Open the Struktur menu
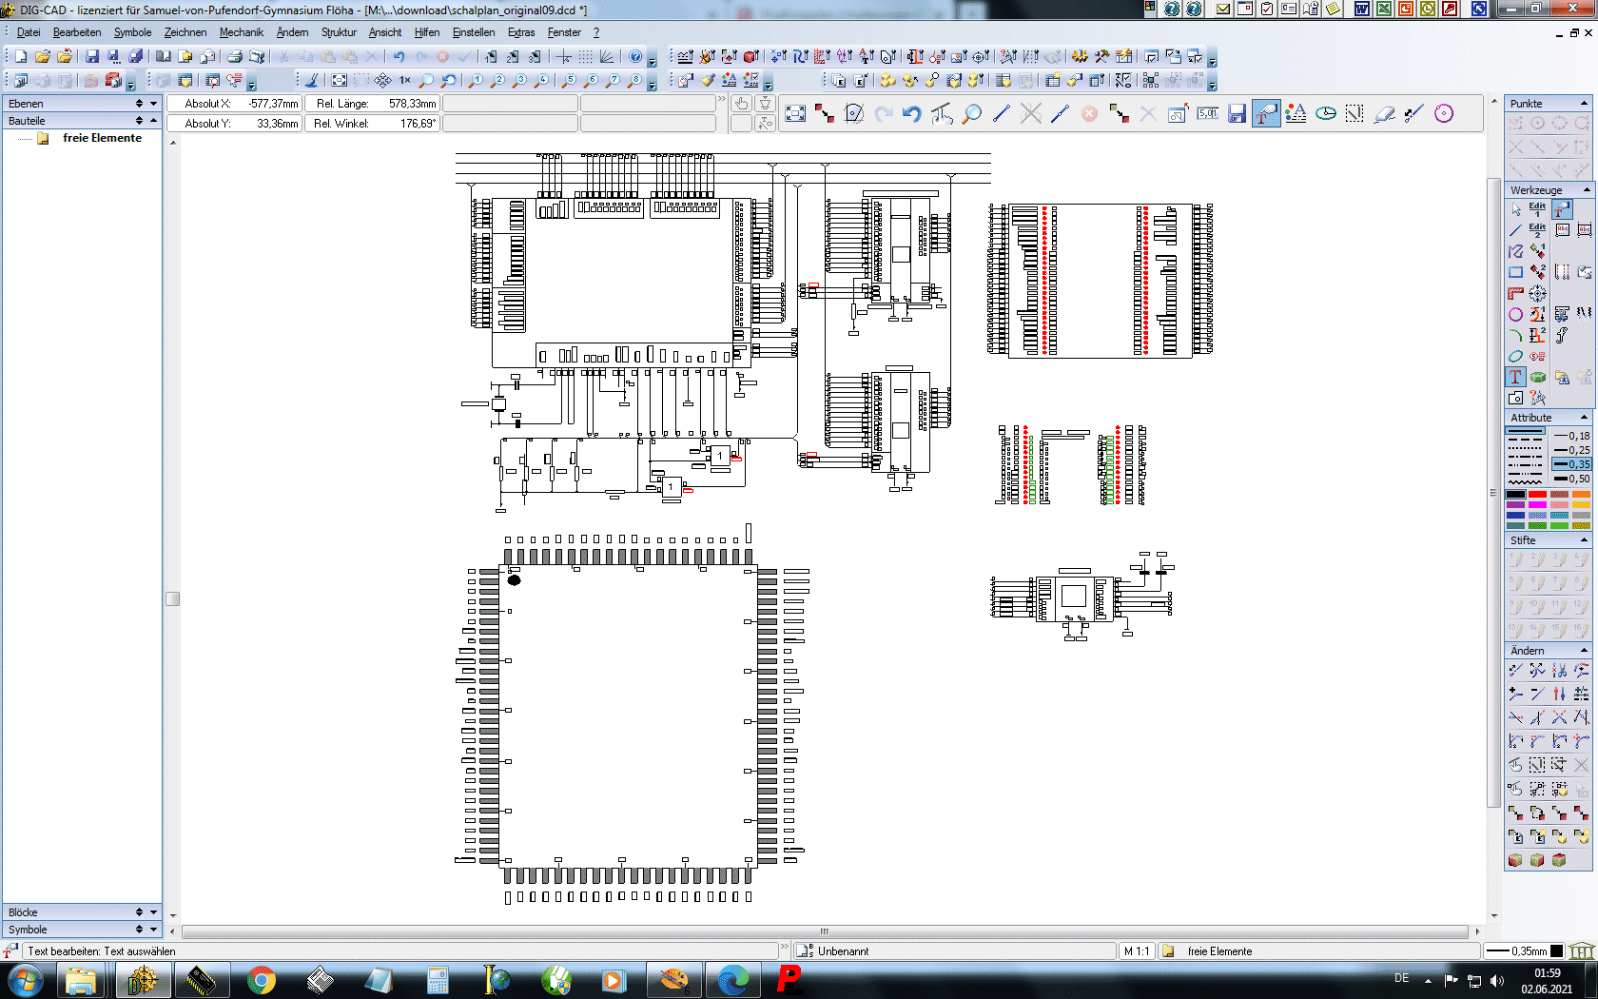 click(339, 32)
